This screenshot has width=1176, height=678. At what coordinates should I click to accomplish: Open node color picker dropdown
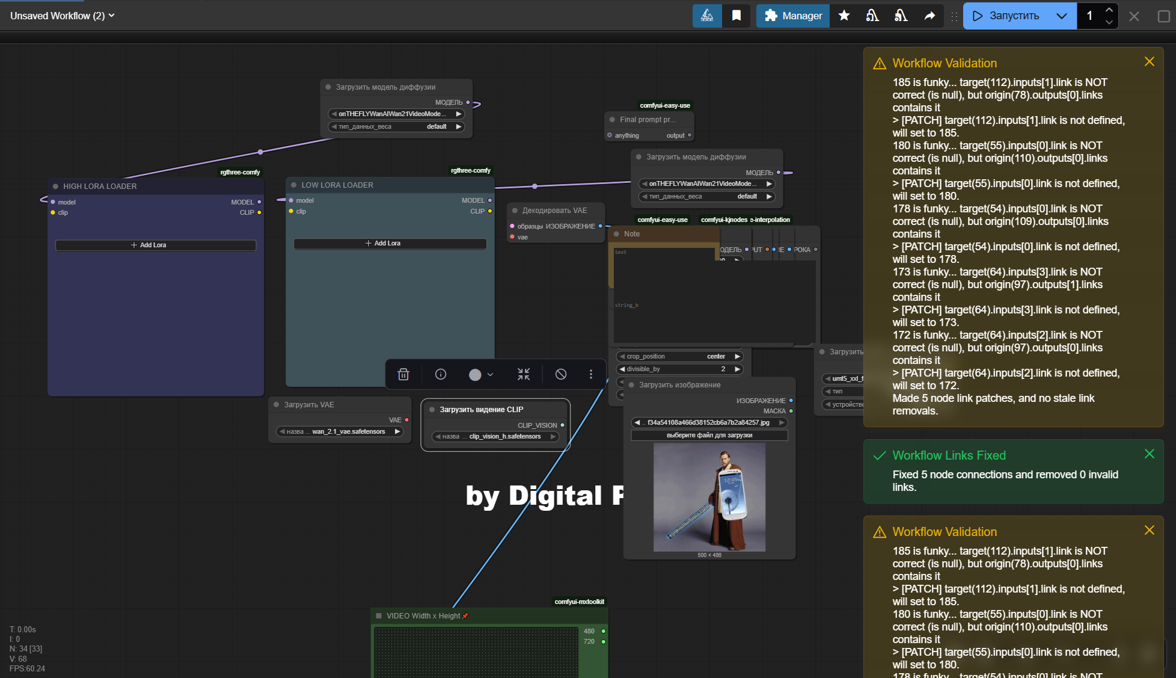481,374
